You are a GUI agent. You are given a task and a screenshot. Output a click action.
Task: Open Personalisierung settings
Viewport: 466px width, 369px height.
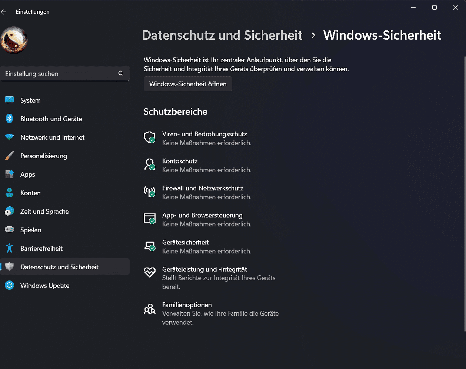click(44, 156)
